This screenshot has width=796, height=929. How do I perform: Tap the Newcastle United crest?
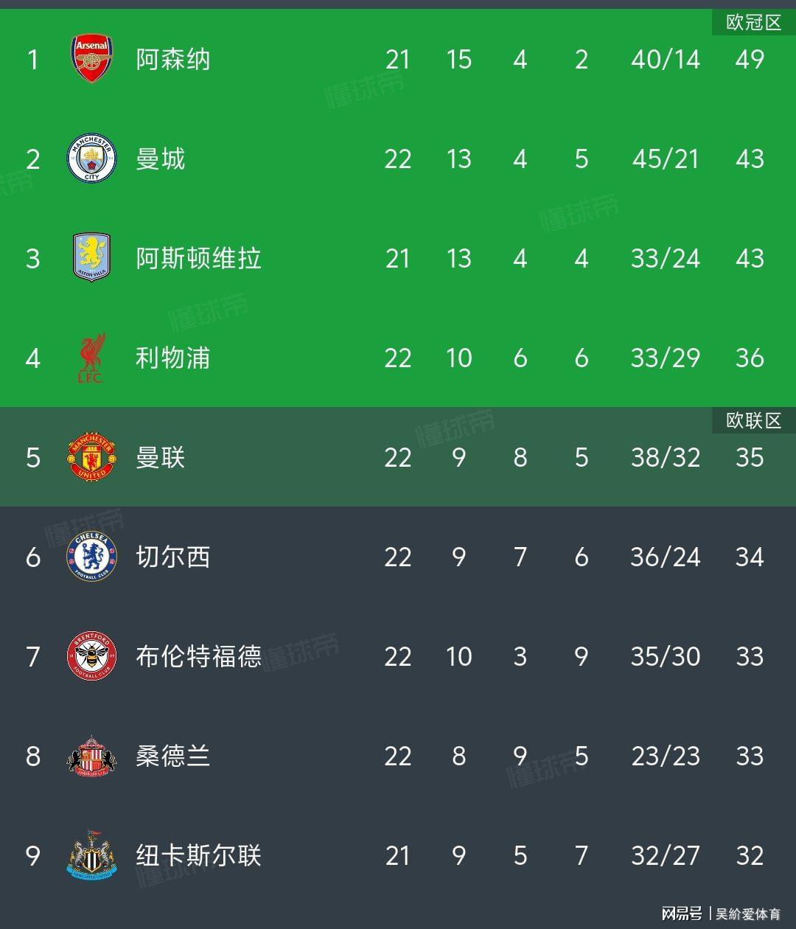coord(92,855)
